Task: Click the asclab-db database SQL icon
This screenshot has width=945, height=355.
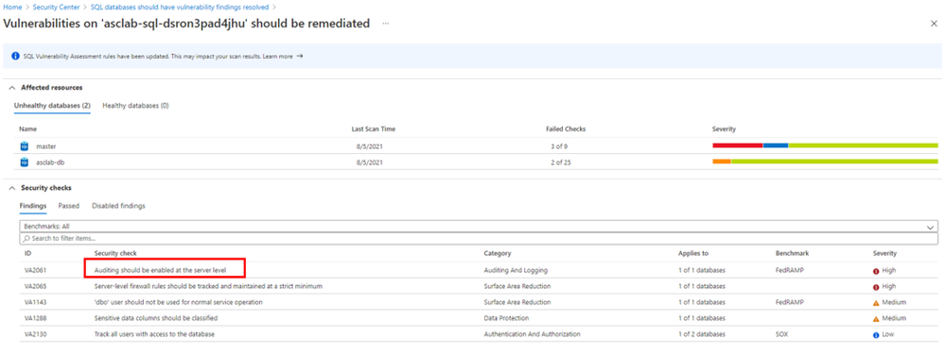Action: pos(25,161)
